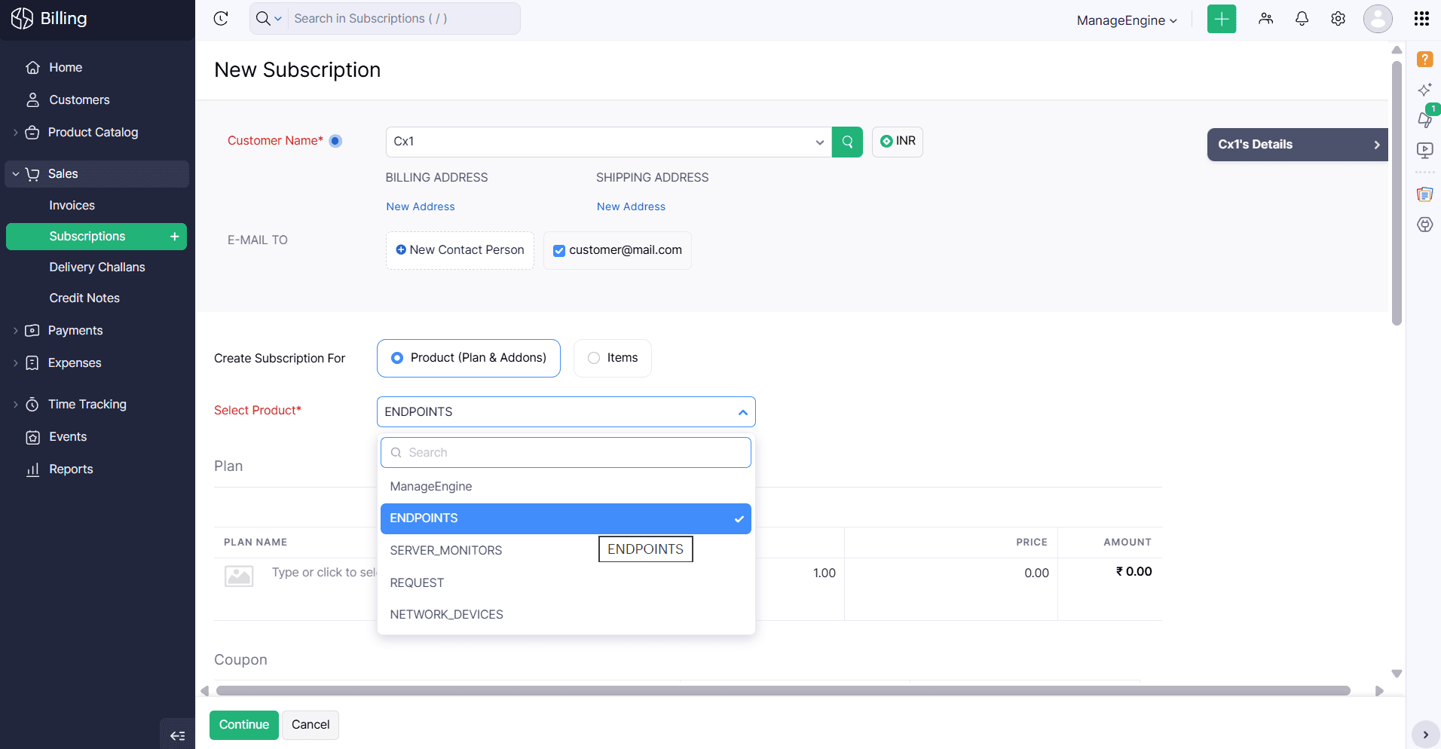Choose the selected ENDPOINTS option
The width and height of the screenshot is (1441, 749).
(566, 518)
